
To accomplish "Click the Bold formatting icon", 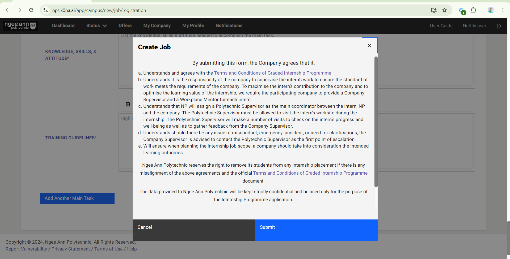I will [128, 104].
